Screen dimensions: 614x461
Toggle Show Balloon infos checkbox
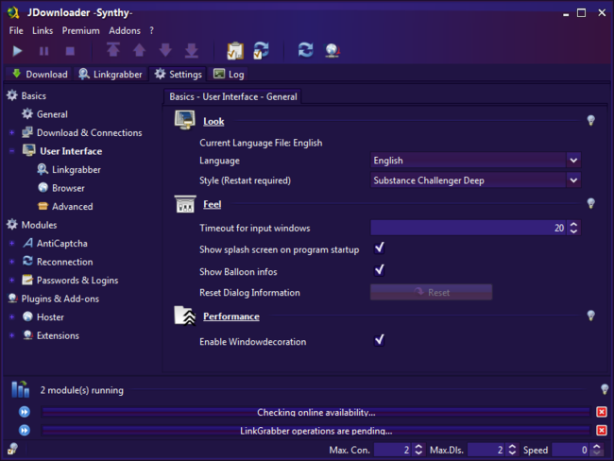coord(379,270)
